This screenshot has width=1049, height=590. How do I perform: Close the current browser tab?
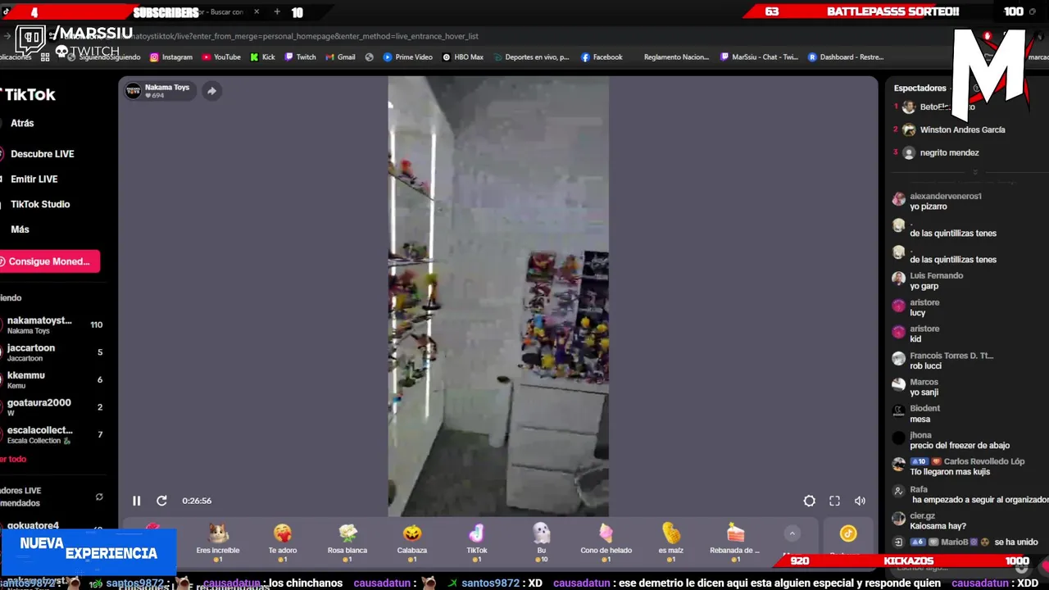pyautogui.click(x=257, y=12)
